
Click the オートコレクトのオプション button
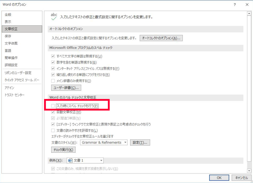(160, 38)
